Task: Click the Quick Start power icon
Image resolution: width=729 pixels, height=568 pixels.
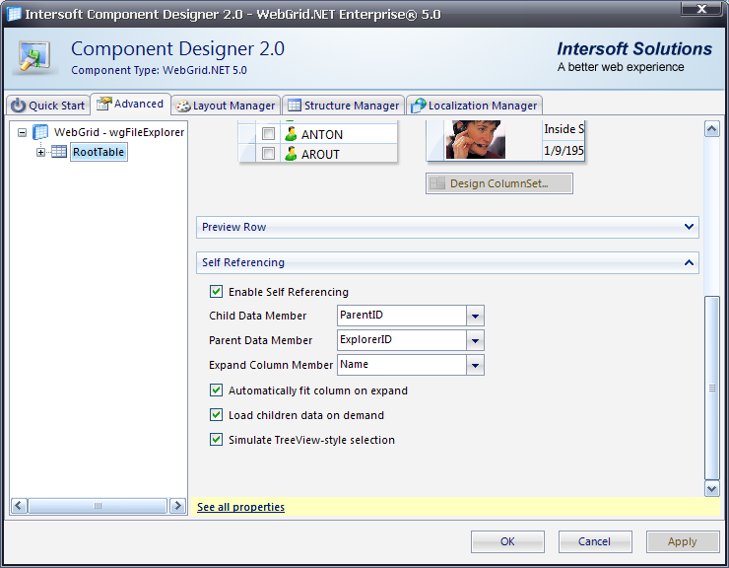Action: pyautogui.click(x=18, y=106)
